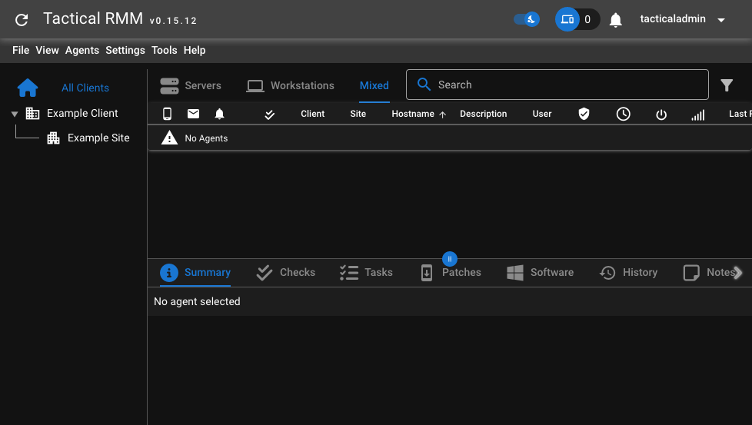Click the agent count badge showing 0
Viewport: 752px width, 425px height.
click(x=587, y=20)
